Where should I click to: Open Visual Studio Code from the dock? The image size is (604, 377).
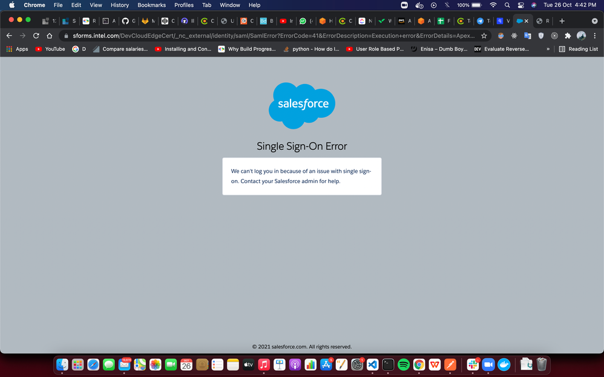(372, 364)
